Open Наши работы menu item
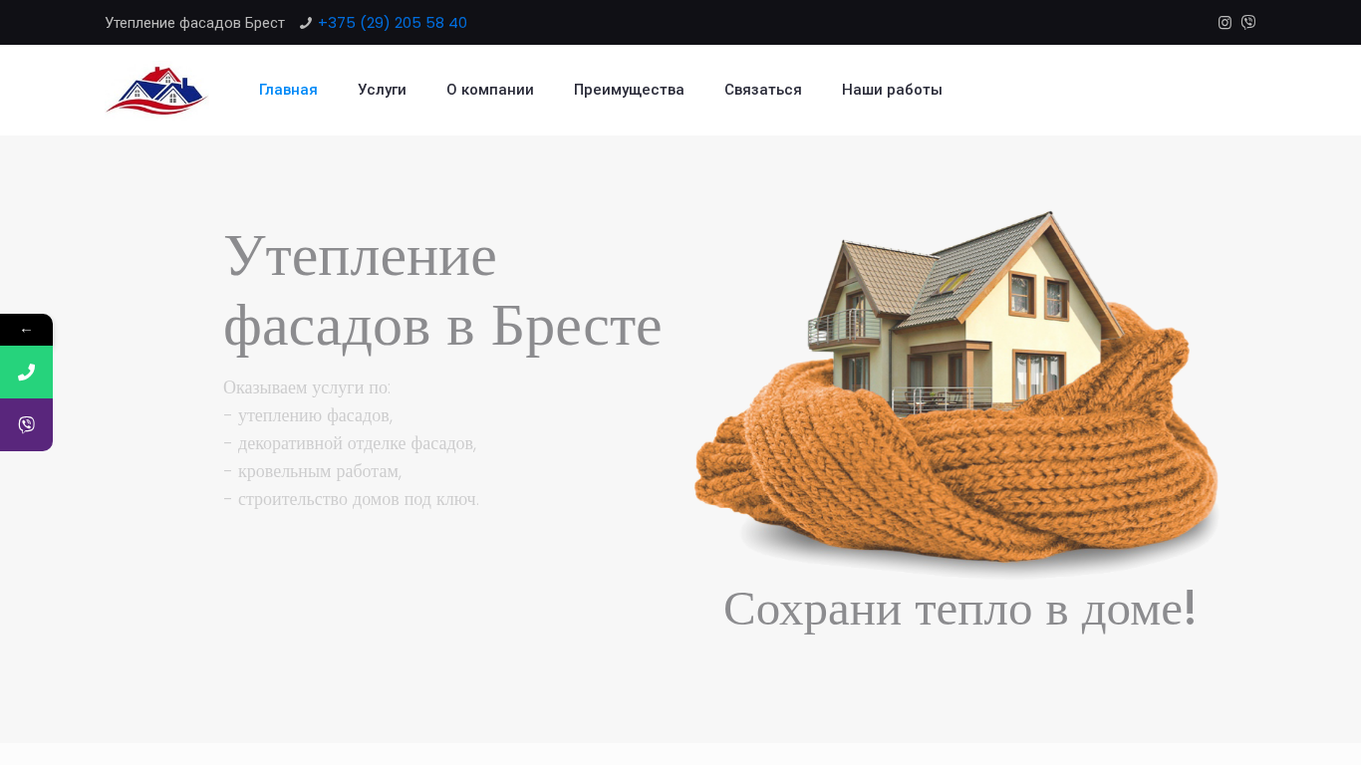The image size is (1361, 765). pos(892,90)
